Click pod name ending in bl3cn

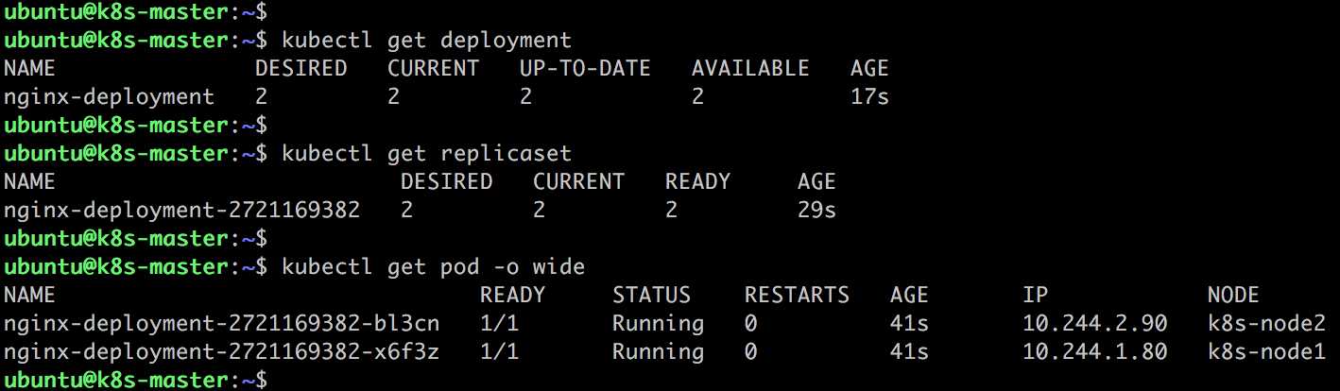[221, 323]
